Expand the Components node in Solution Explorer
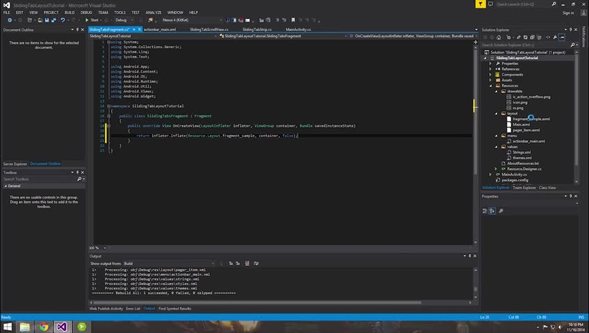The image size is (589, 333). tap(490, 75)
